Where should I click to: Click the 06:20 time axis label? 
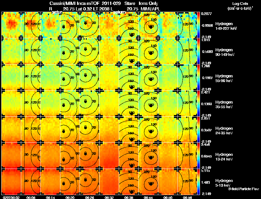[70, 198]
